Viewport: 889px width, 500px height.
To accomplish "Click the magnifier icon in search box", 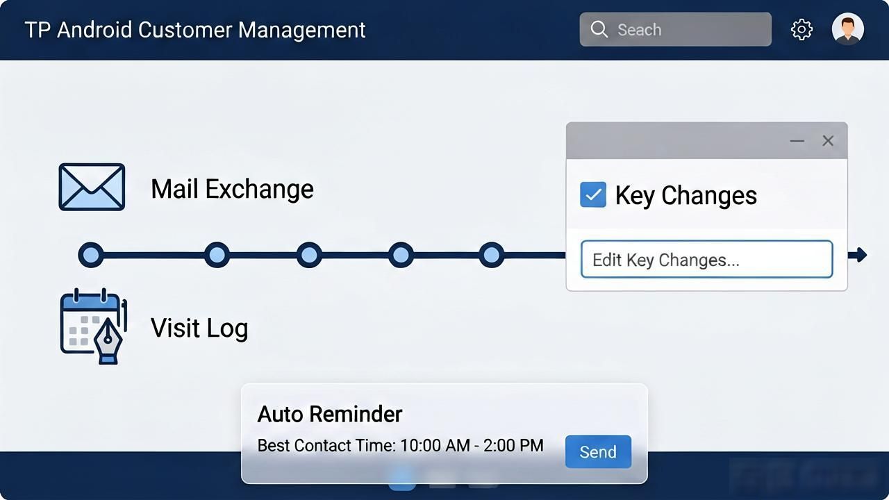I will click(x=599, y=29).
